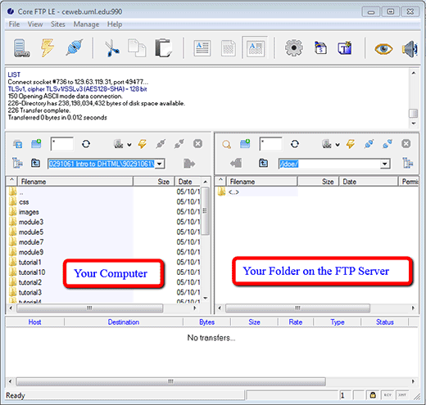Image resolution: width=426 pixels, height=405 pixels.
Task: Sort local files by Filename column
Action: 75,182
